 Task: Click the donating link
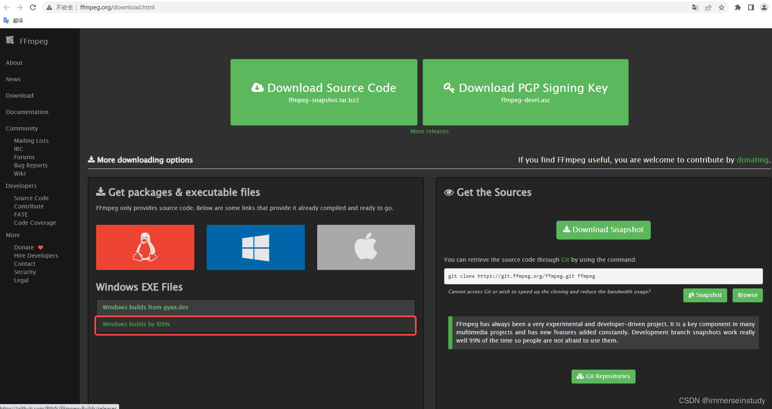coord(753,160)
